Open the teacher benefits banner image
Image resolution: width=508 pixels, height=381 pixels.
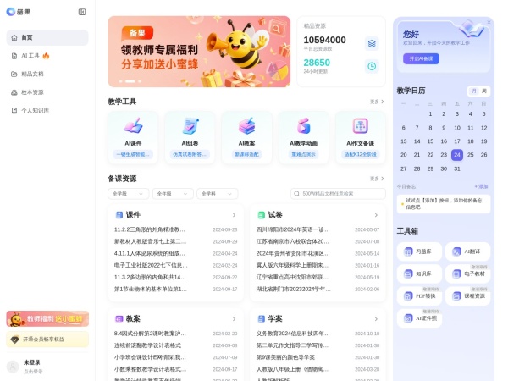tap(199, 52)
